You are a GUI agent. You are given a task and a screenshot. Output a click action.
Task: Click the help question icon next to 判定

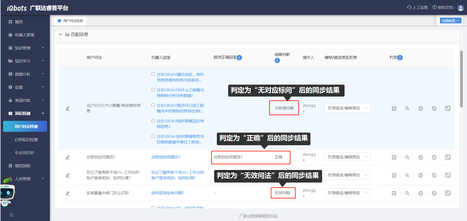click(400, 58)
